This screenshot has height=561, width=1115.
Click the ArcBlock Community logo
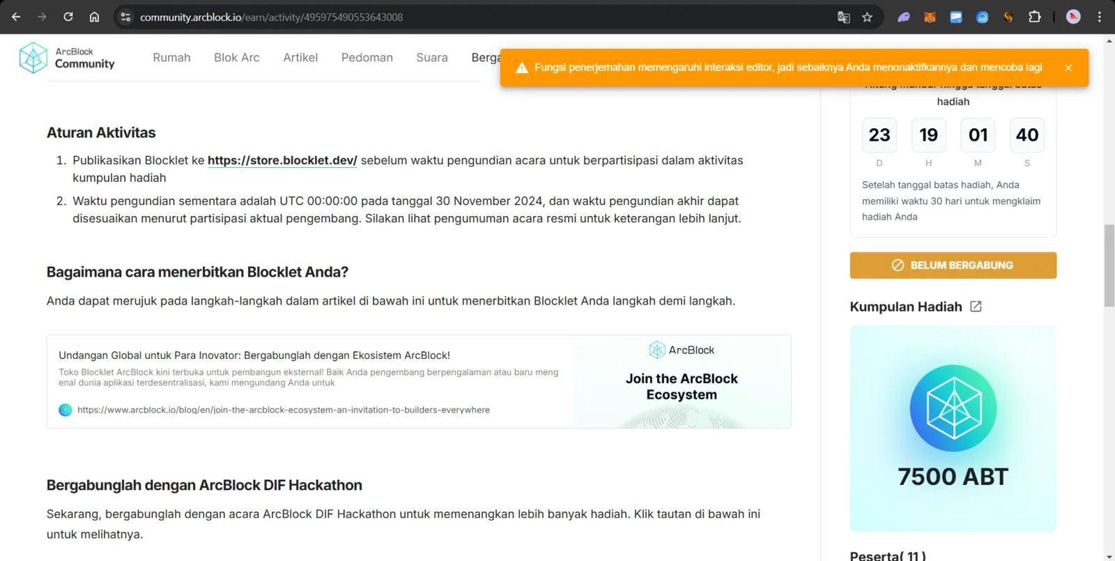tap(67, 58)
